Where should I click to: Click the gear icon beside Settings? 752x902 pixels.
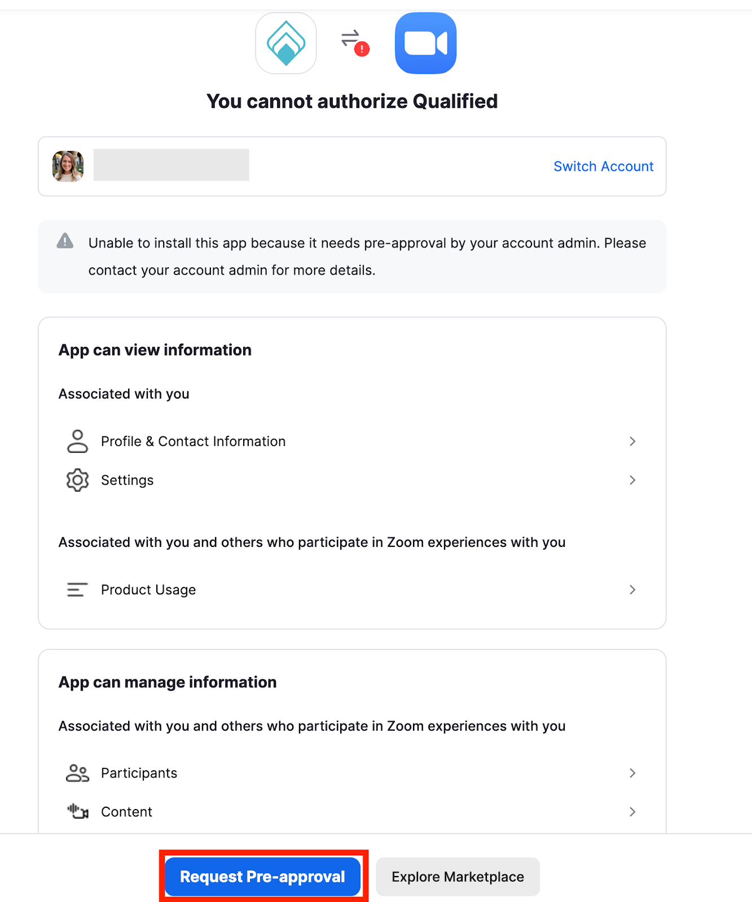point(77,480)
